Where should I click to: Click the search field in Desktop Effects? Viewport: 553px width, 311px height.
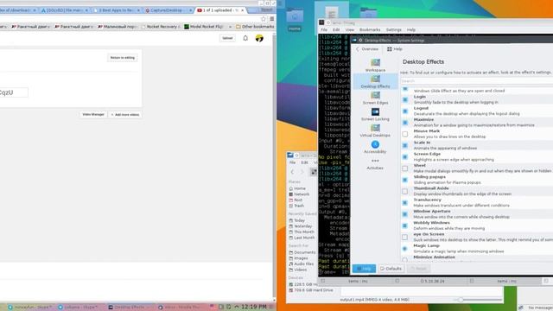tap(476, 80)
